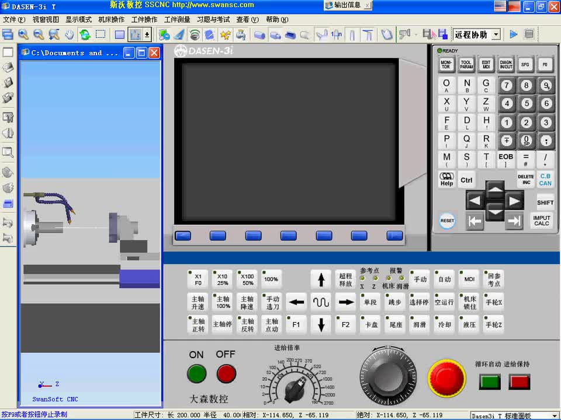561x420 pixels.
Task: Click the 输出信息 output info tab
Action: pos(347,5)
